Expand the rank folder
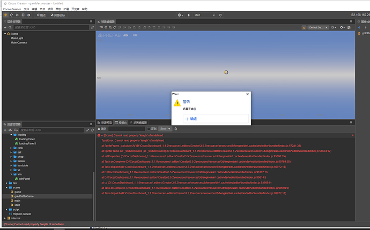Image resolution: width=370 pixels, height=230 pixels. [11, 148]
